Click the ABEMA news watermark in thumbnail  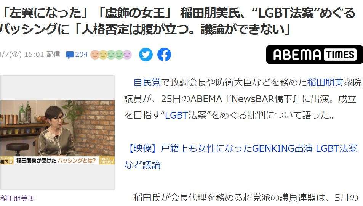click(x=107, y=160)
